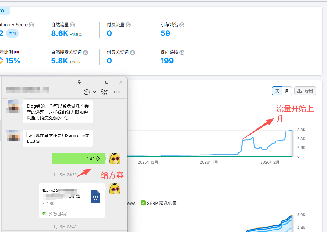Uncheck the SERP 精选结果 checkbox

pos(143,203)
